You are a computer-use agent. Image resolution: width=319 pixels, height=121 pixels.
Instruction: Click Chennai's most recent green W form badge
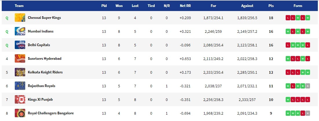[x=308, y=18]
